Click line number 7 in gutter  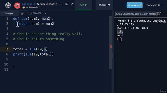7,49
